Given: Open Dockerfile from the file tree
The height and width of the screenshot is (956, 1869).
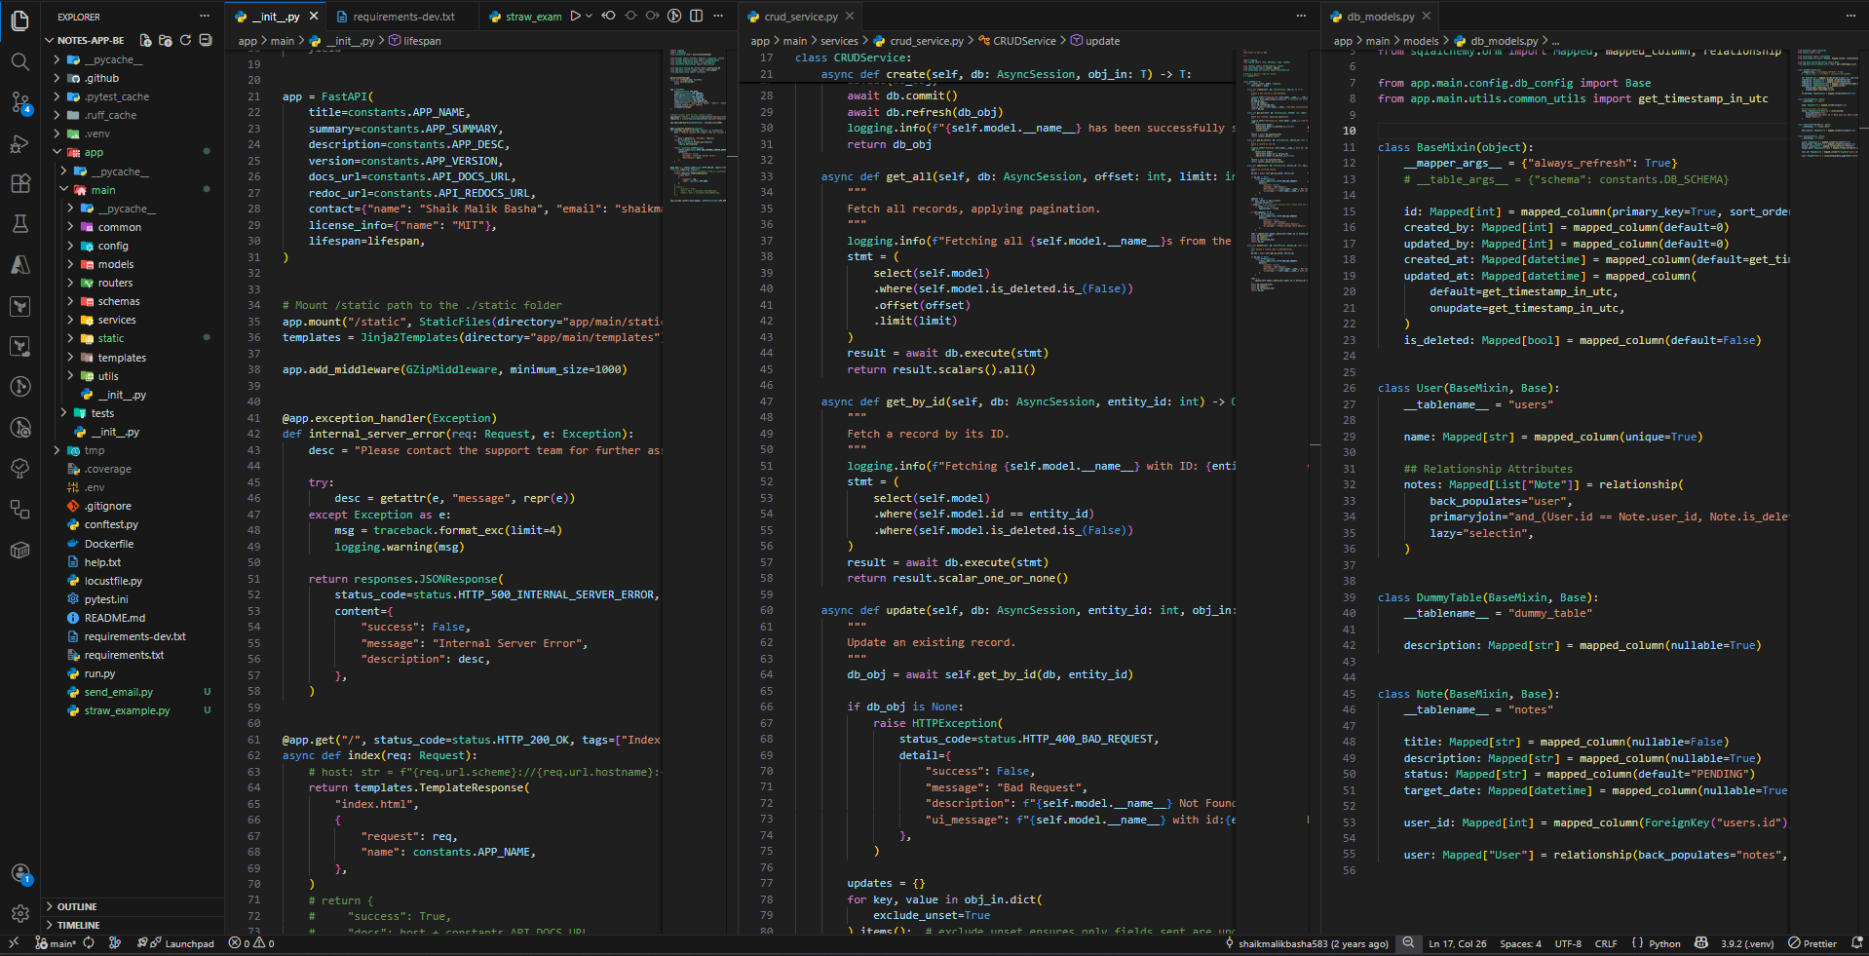Looking at the screenshot, I should 109,544.
